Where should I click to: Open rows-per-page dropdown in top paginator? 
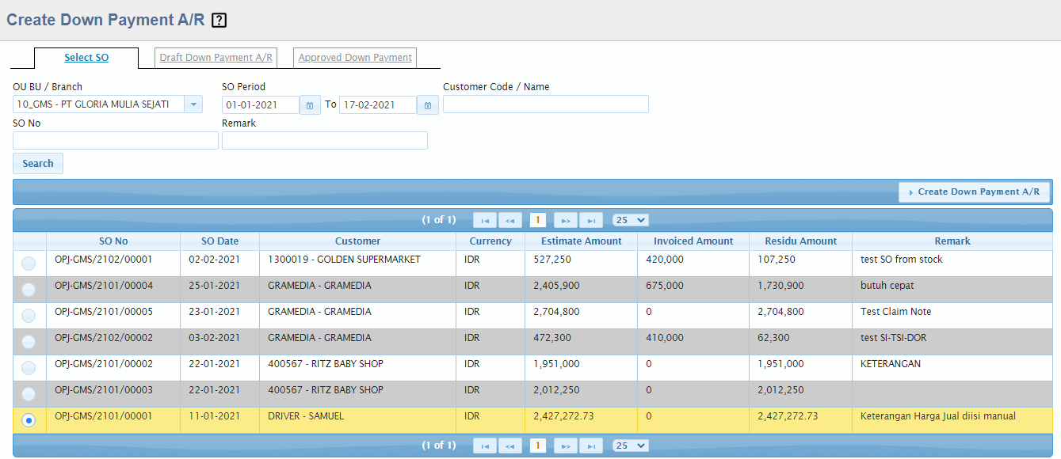631,220
